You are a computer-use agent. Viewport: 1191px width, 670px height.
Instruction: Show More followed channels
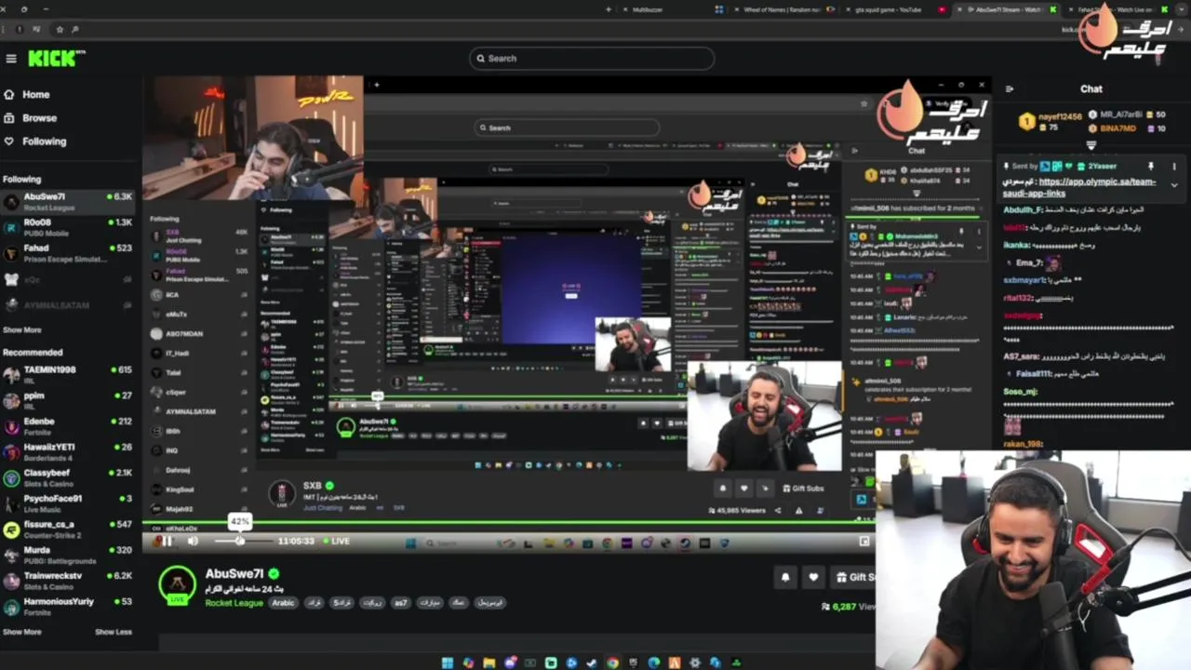click(22, 329)
